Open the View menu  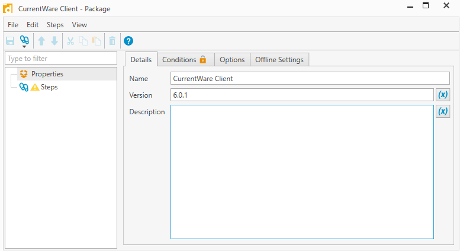79,25
